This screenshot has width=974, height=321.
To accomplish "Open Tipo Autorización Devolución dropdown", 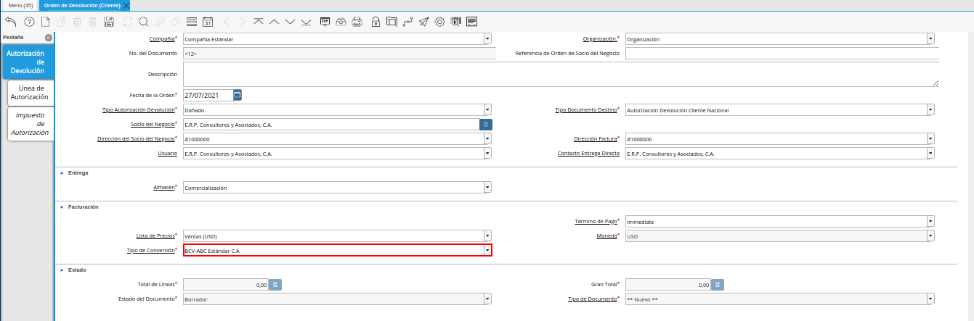I will (x=487, y=110).
